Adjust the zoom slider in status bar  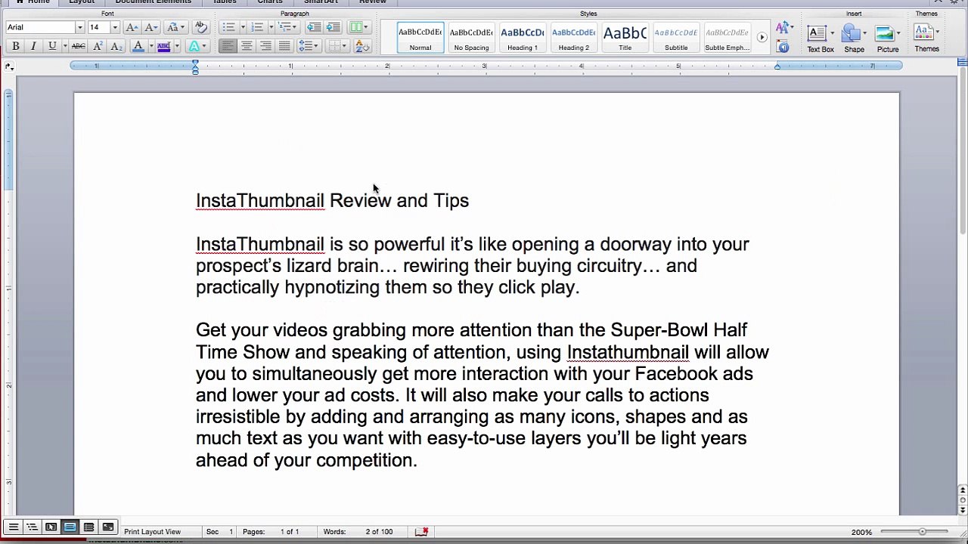[922, 532]
